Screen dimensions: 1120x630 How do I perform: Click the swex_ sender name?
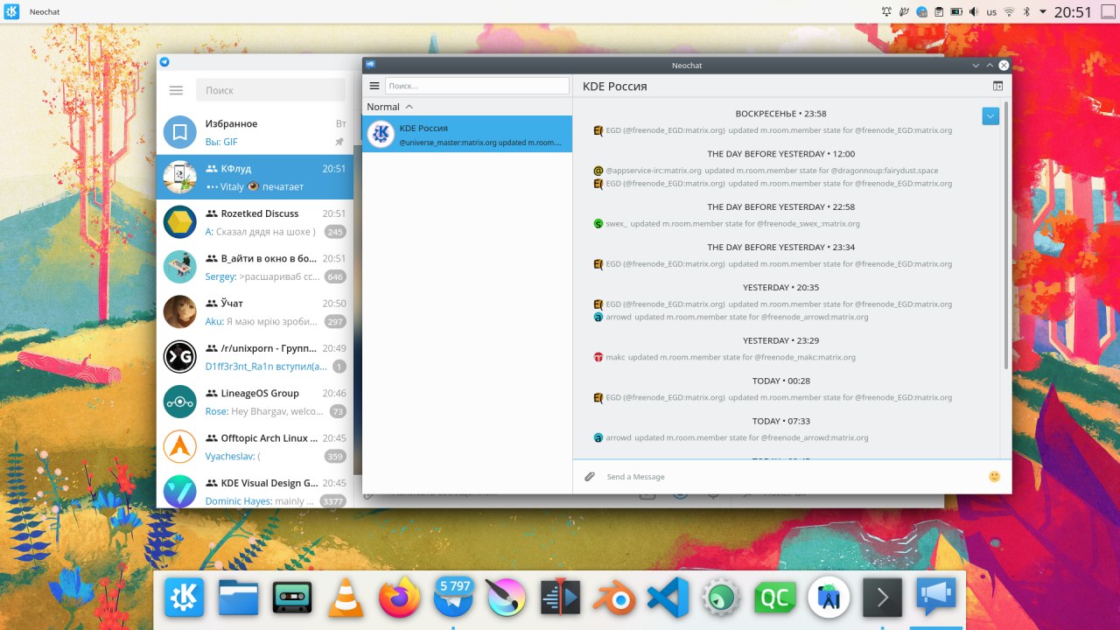pos(616,224)
